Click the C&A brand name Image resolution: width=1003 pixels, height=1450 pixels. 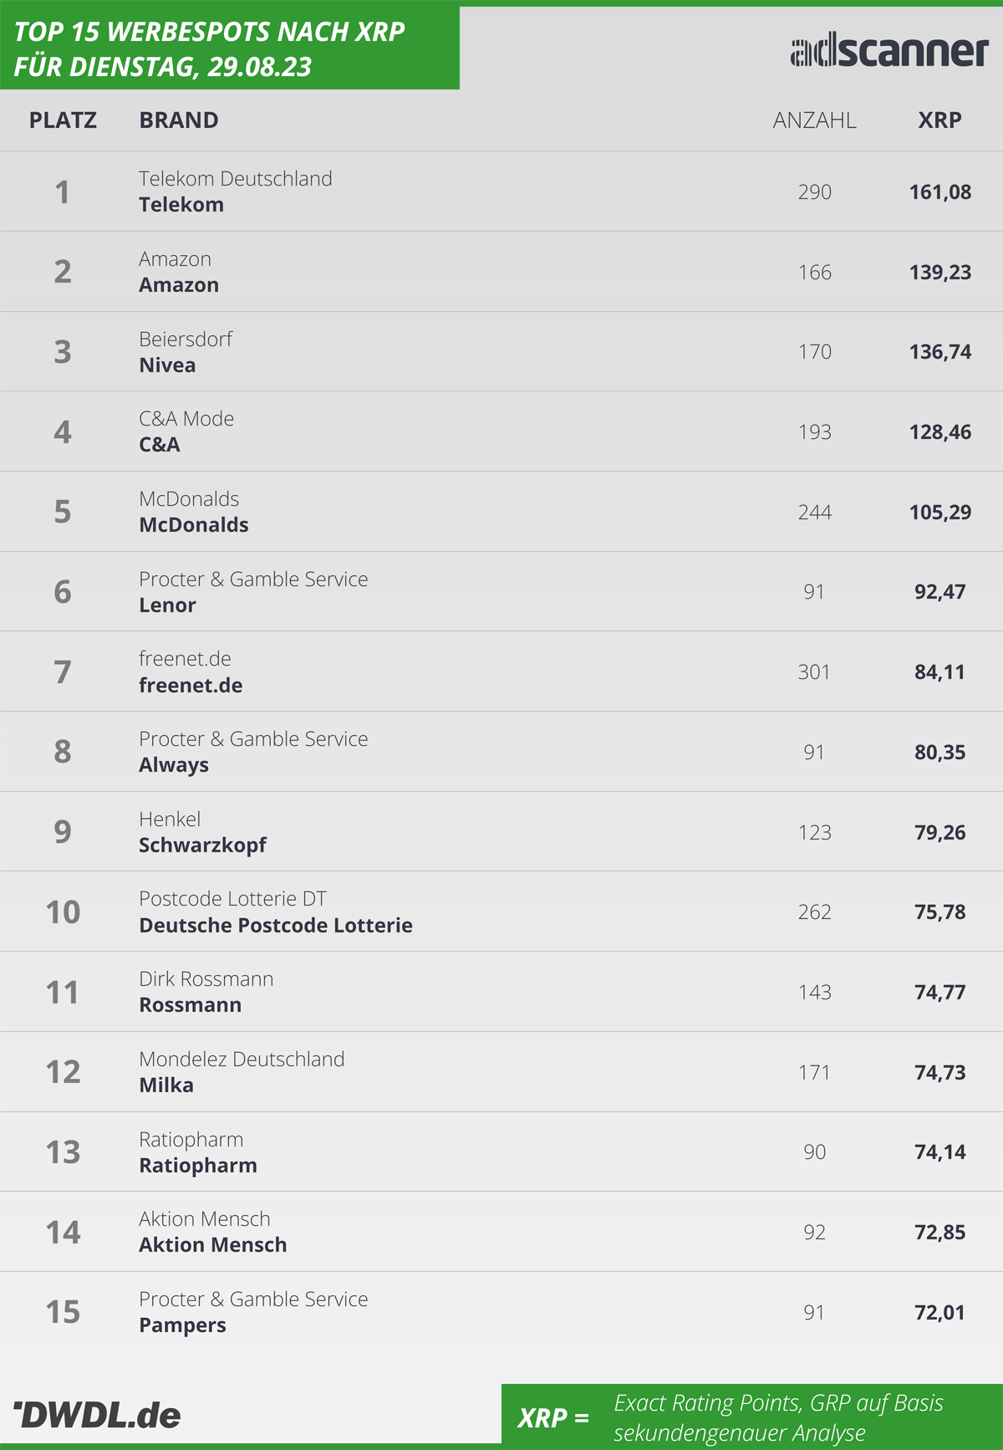(x=160, y=445)
